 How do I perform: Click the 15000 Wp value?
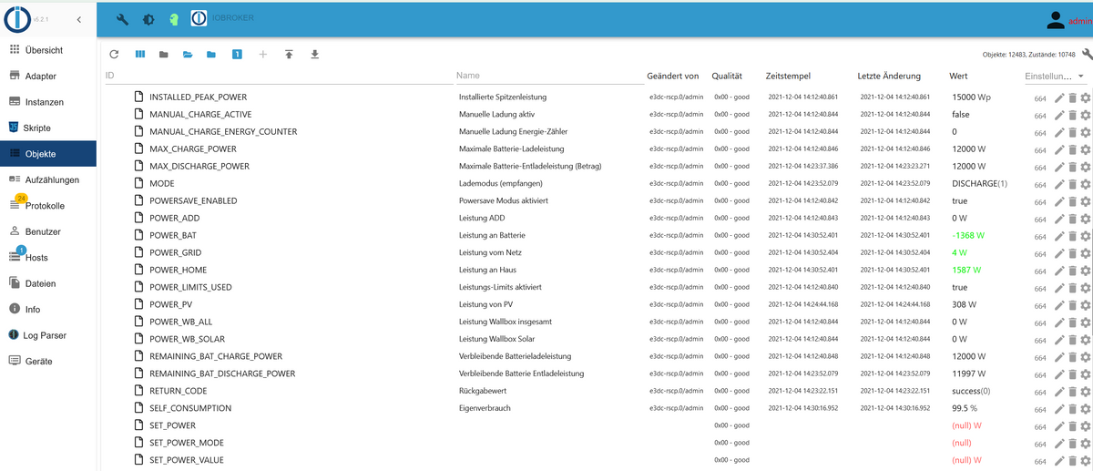(x=972, y=97)
